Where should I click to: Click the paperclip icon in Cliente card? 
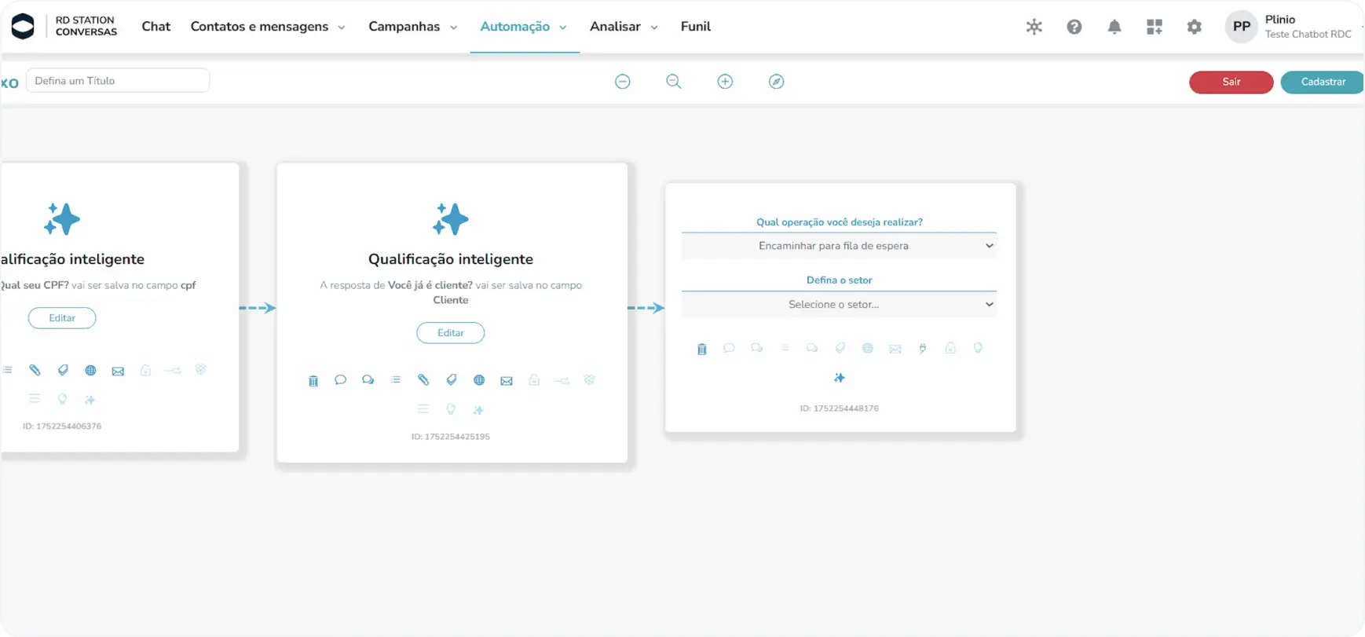tap(423, 380)
